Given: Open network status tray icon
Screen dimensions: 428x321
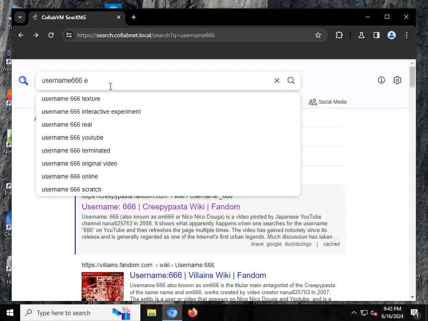Looking at the screenshot, I should [364, 313].
